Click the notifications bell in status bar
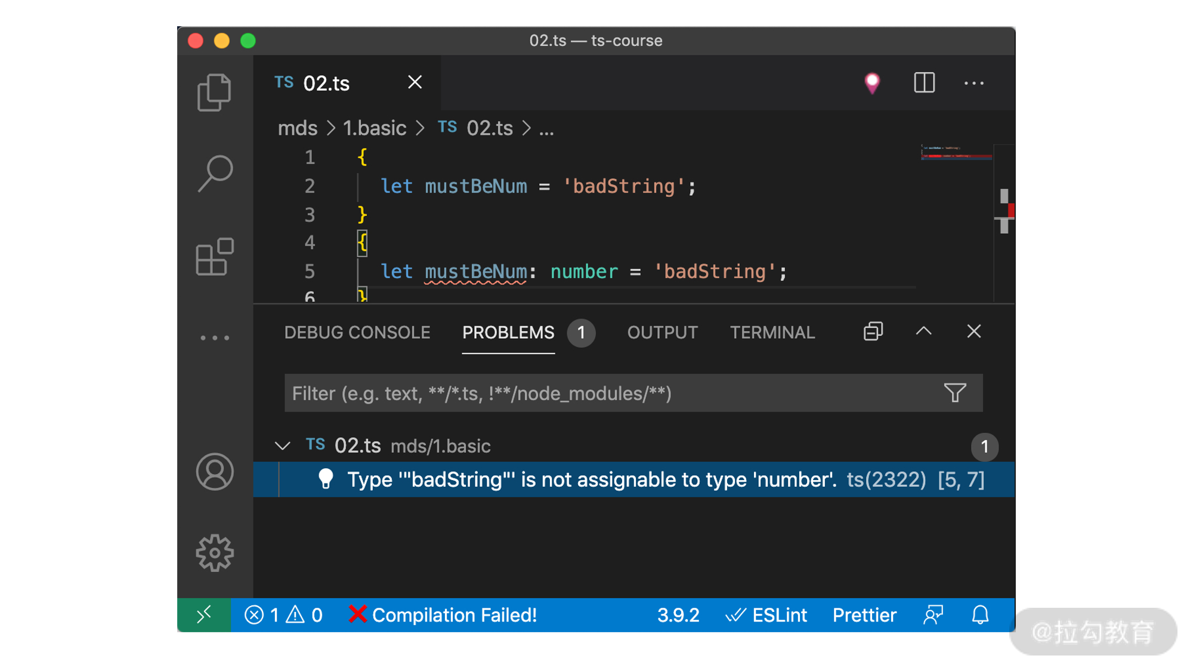1193x671 pixels. pyautogui.click(x=980, y=615)
